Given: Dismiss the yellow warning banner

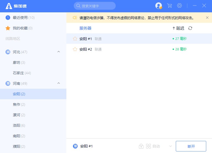Looking at the screenshot, I should 207,18.
